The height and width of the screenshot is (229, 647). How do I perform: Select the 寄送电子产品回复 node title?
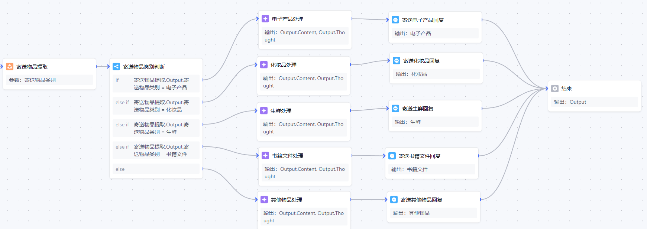click(x=423, y=20)
